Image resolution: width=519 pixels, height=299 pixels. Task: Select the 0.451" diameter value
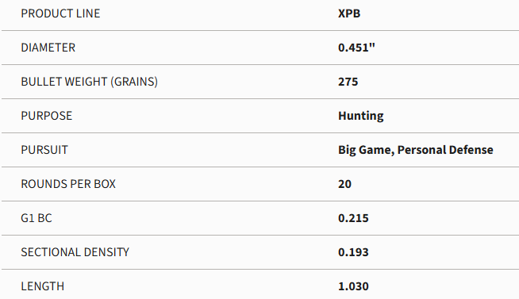356,48
